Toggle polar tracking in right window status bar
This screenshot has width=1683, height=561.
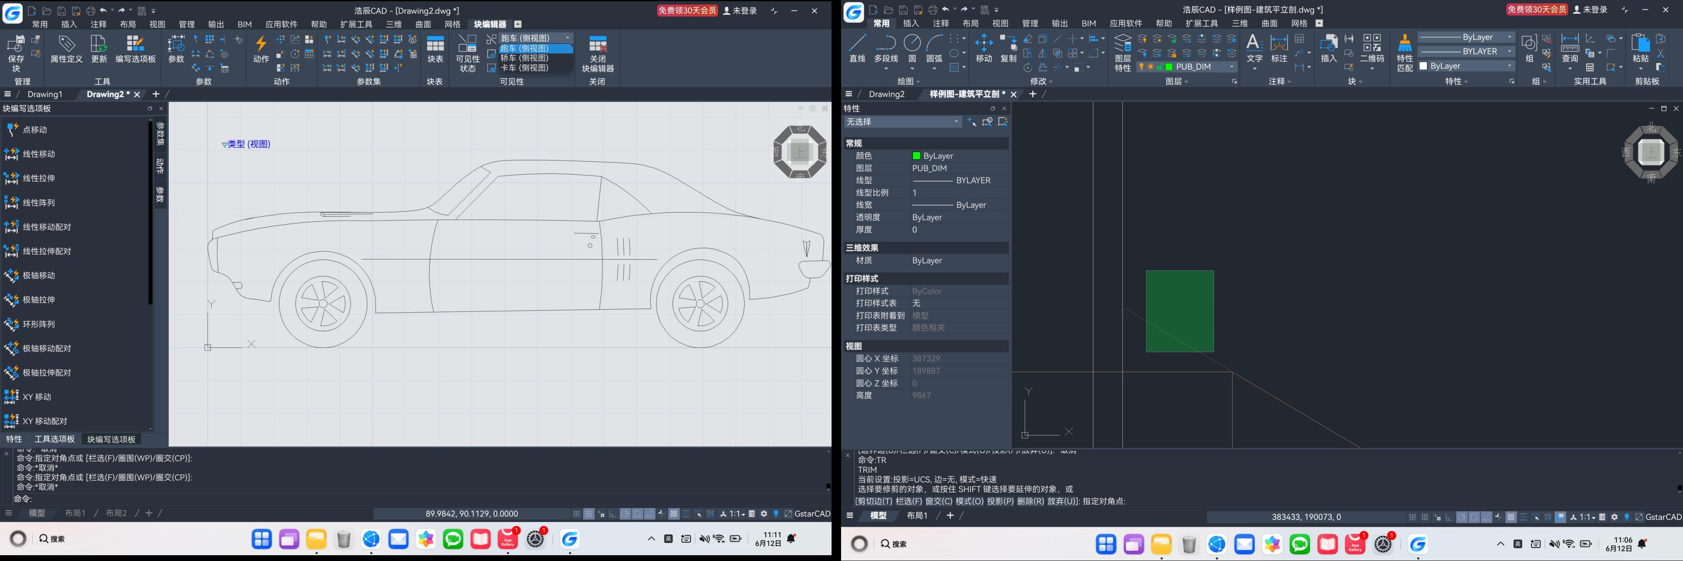click(x=1462, y=517)
